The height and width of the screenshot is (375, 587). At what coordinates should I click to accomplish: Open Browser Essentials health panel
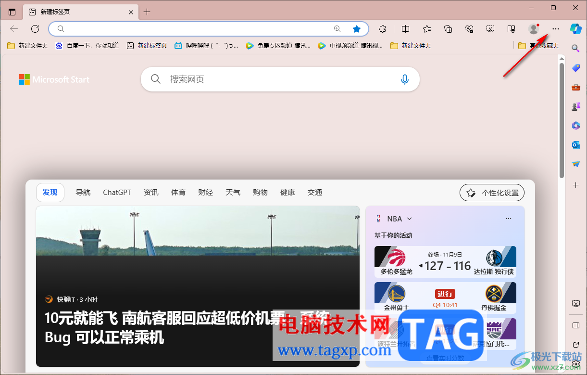[x=469, y=29]
